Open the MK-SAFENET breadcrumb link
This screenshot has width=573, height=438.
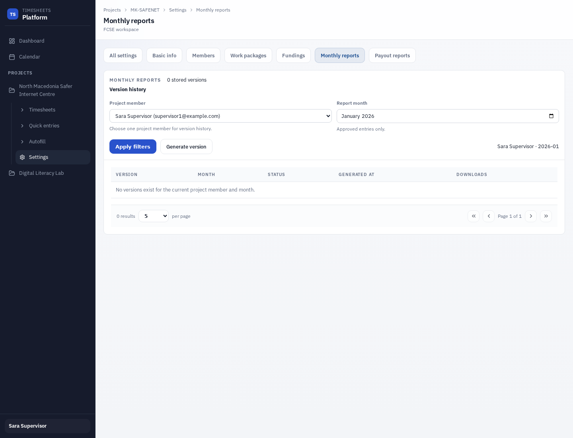click(145, 10)
